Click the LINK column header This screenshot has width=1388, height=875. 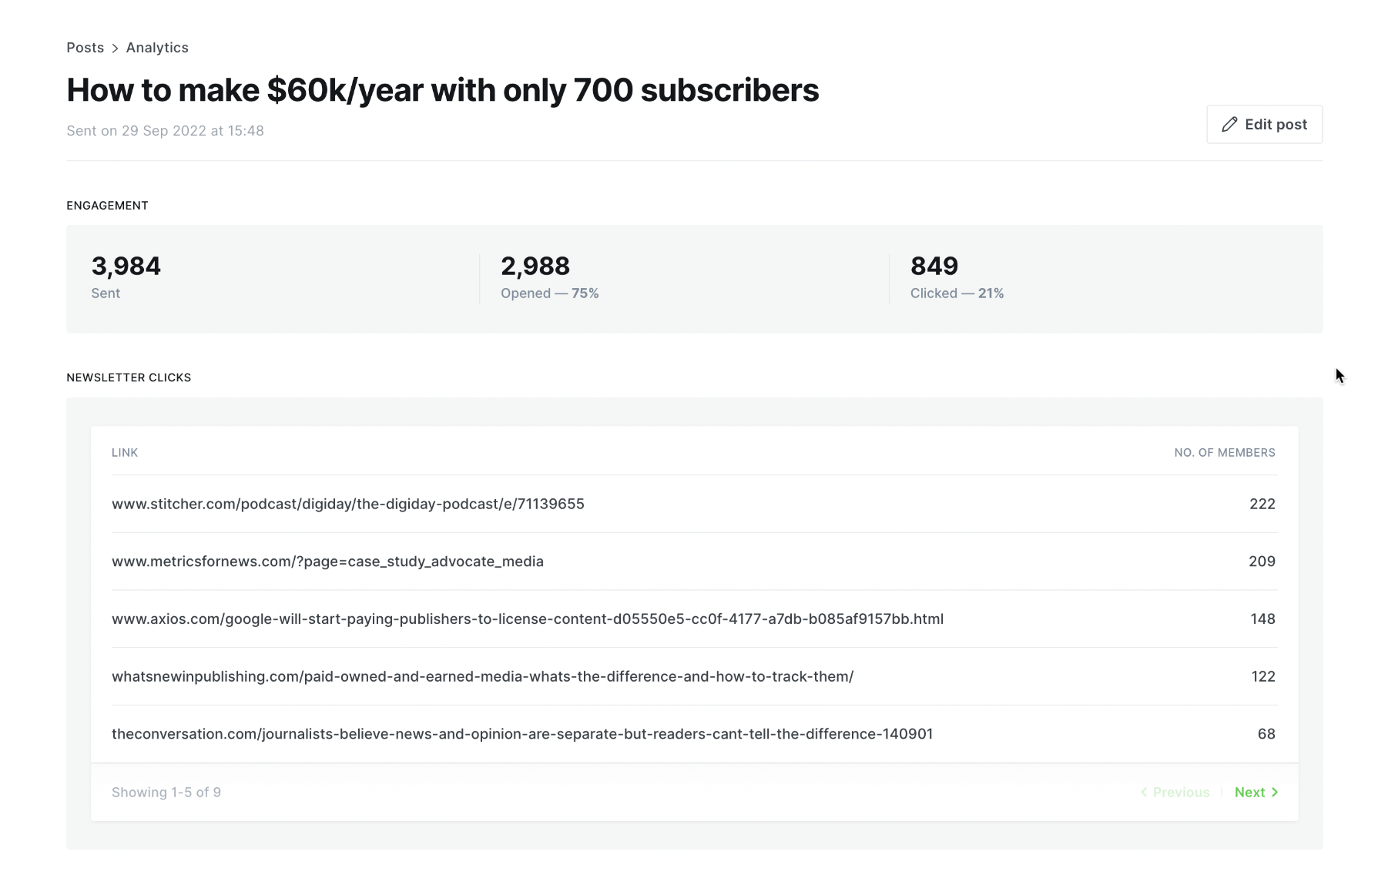[x=125, y=453]
